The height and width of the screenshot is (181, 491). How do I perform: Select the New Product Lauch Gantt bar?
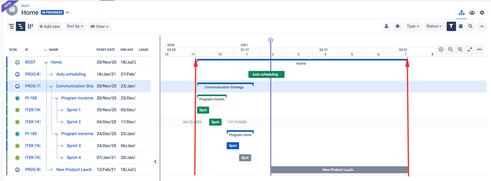tap(339, 170)
